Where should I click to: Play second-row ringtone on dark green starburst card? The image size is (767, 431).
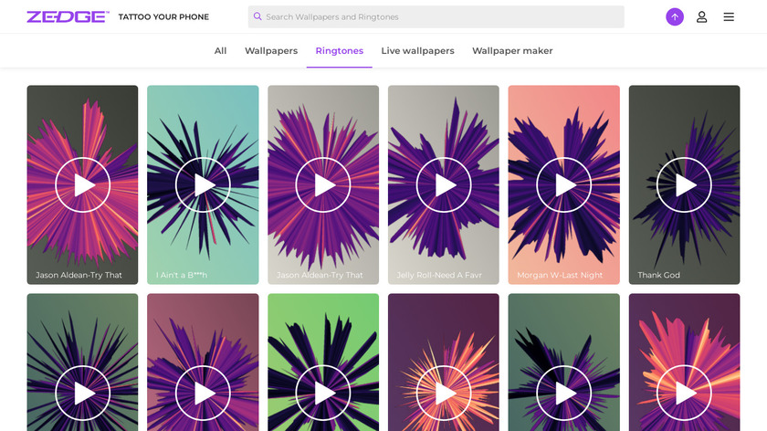pyautogui.click(x=83, y=393)
